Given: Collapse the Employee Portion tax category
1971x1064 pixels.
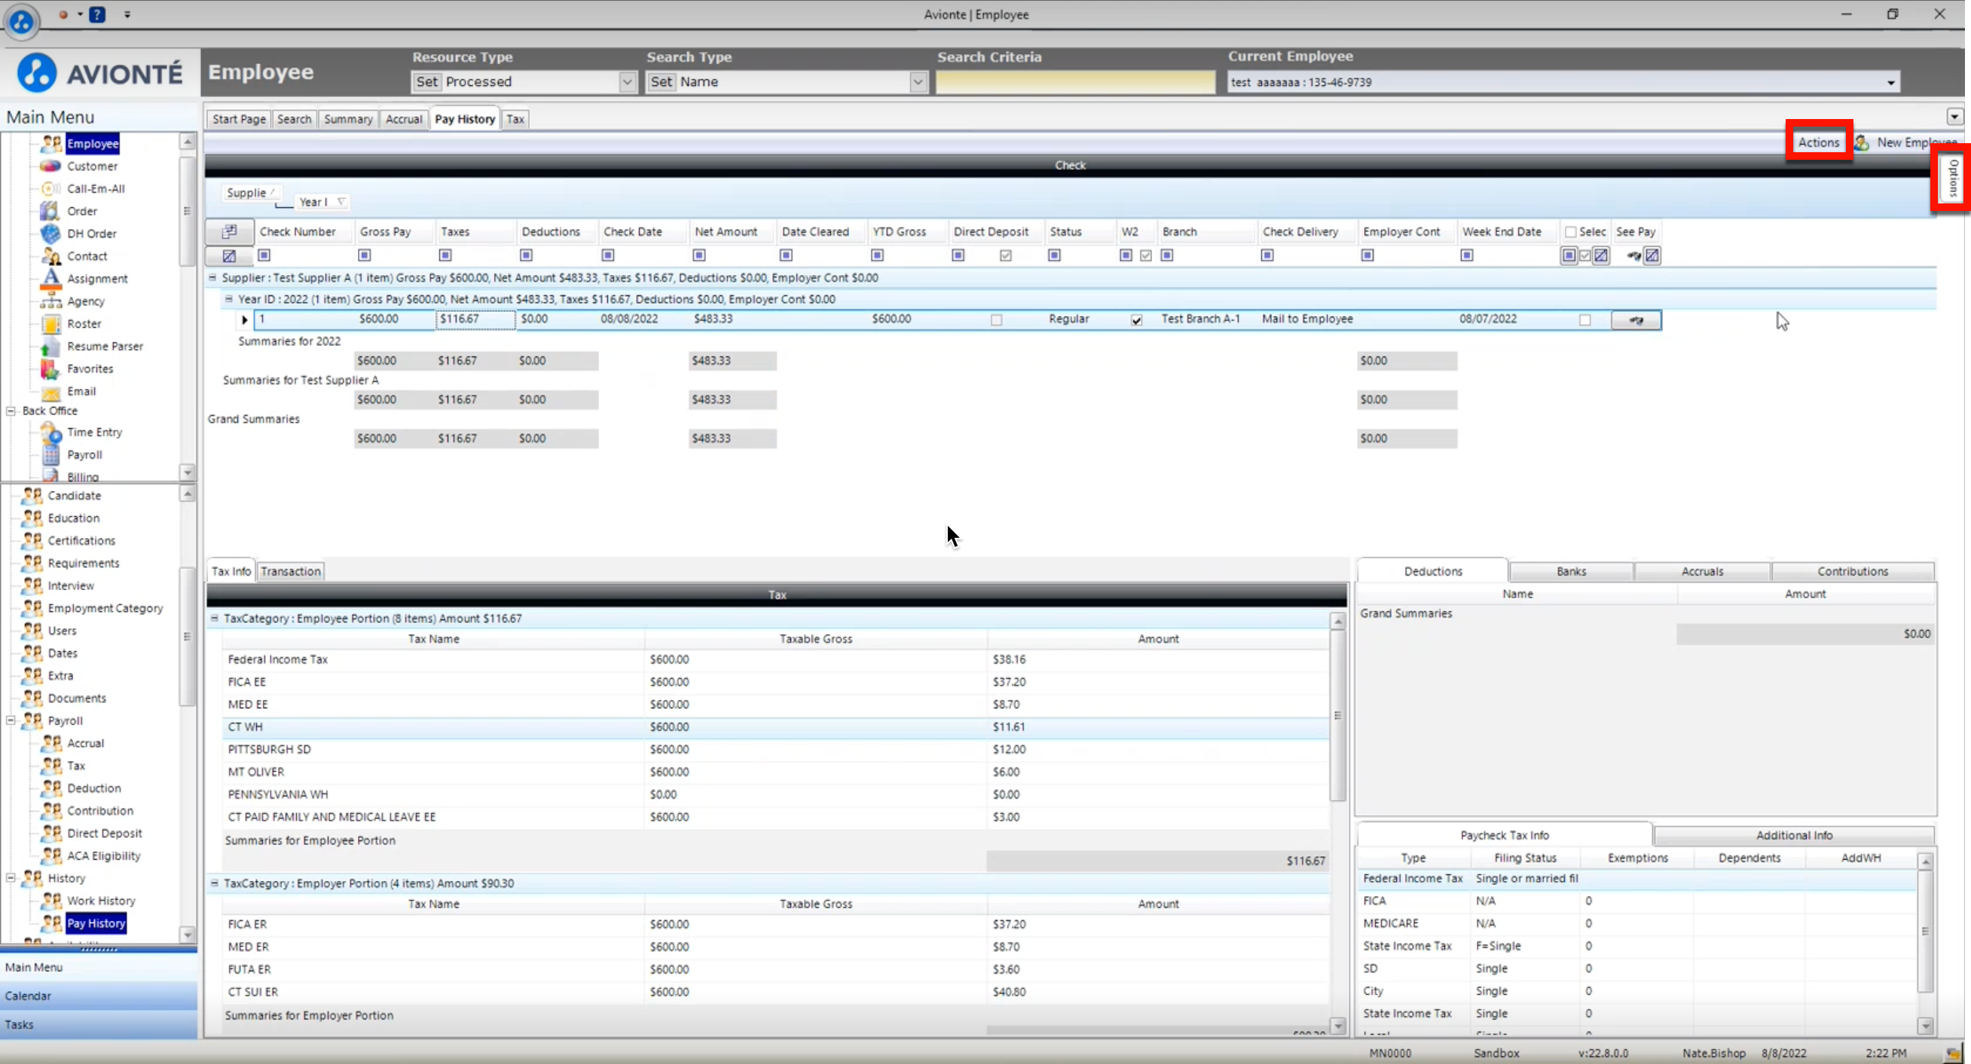Looking at the screenshot, I should coord(214,618).
